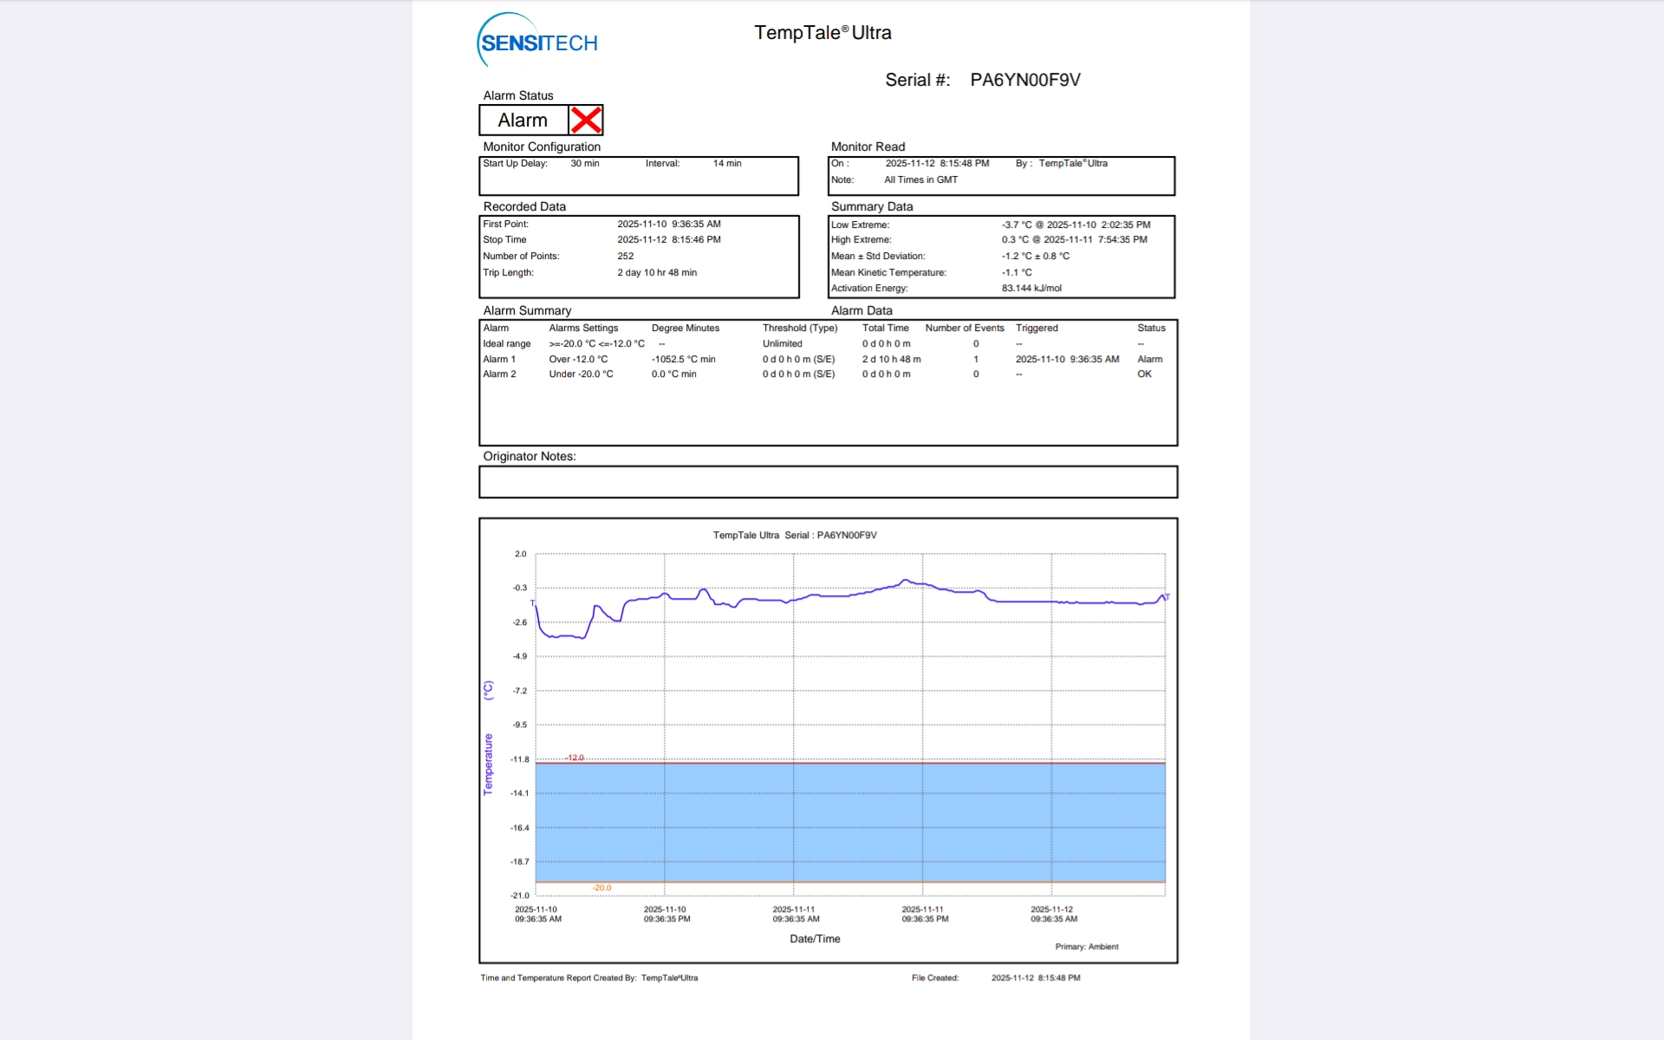Click the Sensitech logo
1664x1040 pixels.
tap(537, 42)
